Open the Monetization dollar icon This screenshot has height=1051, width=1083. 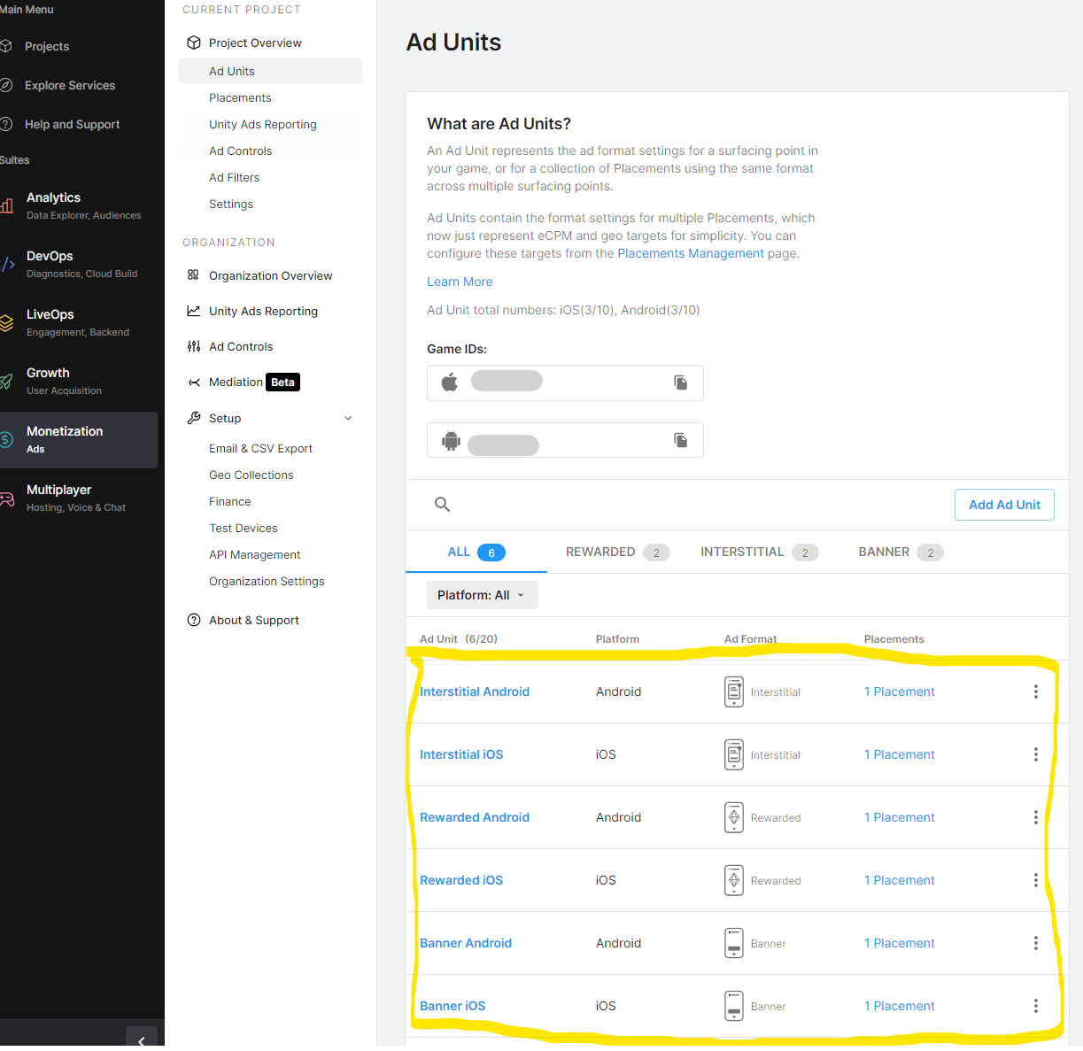pos(6,439)
